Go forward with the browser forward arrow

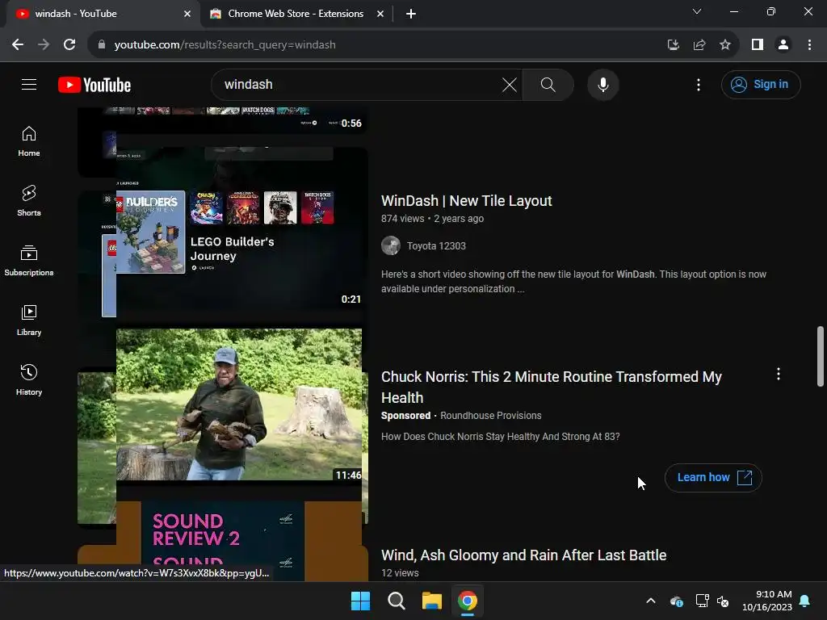44,45
